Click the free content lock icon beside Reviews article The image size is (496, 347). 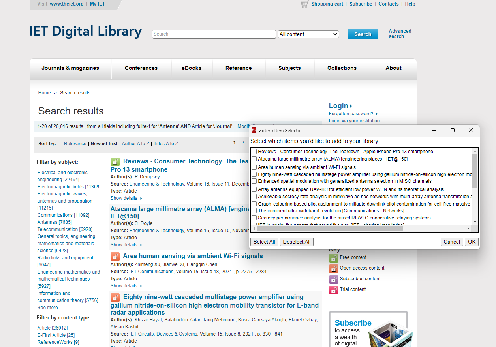point(115,161)
